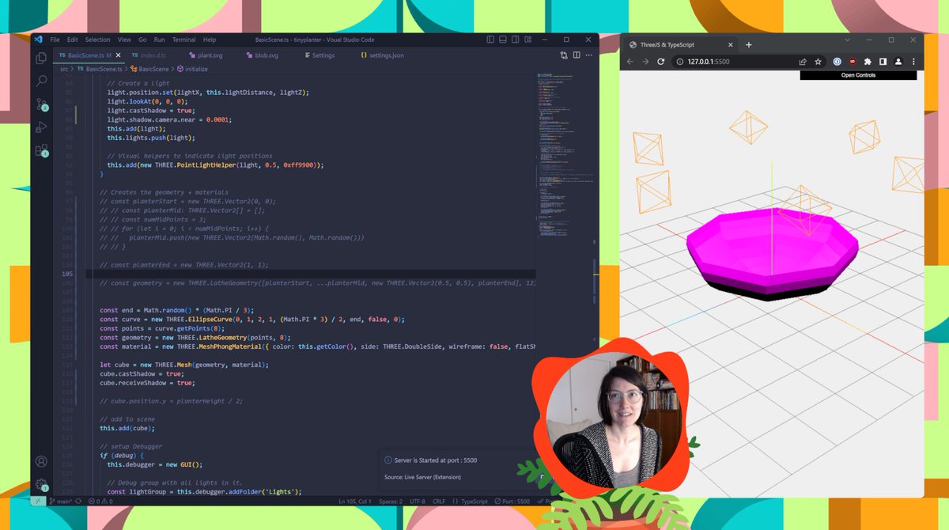The width and height of the screenshot is (949, 530).
Task: Open the File menu in VS Code
Action: (x=55, y=40)
